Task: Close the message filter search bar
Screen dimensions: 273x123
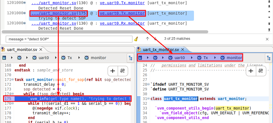Action: 267,39
